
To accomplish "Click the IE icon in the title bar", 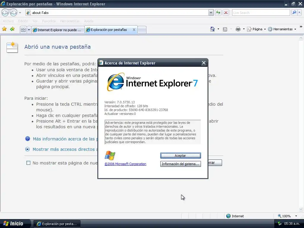I will click(x=3, y=4).
